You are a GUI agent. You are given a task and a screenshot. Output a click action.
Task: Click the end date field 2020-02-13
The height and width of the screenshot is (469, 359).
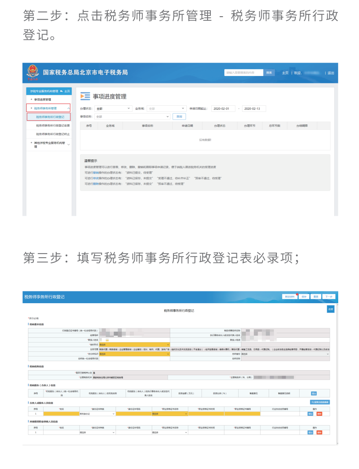point(254,109)
